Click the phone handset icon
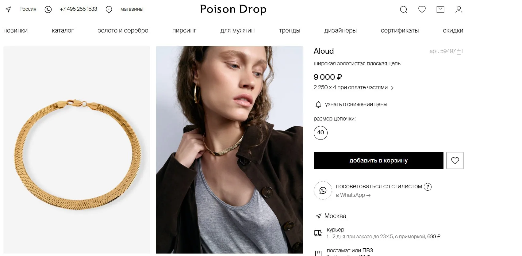The width and height of the screenshot is (522, 256). (48, 10)
